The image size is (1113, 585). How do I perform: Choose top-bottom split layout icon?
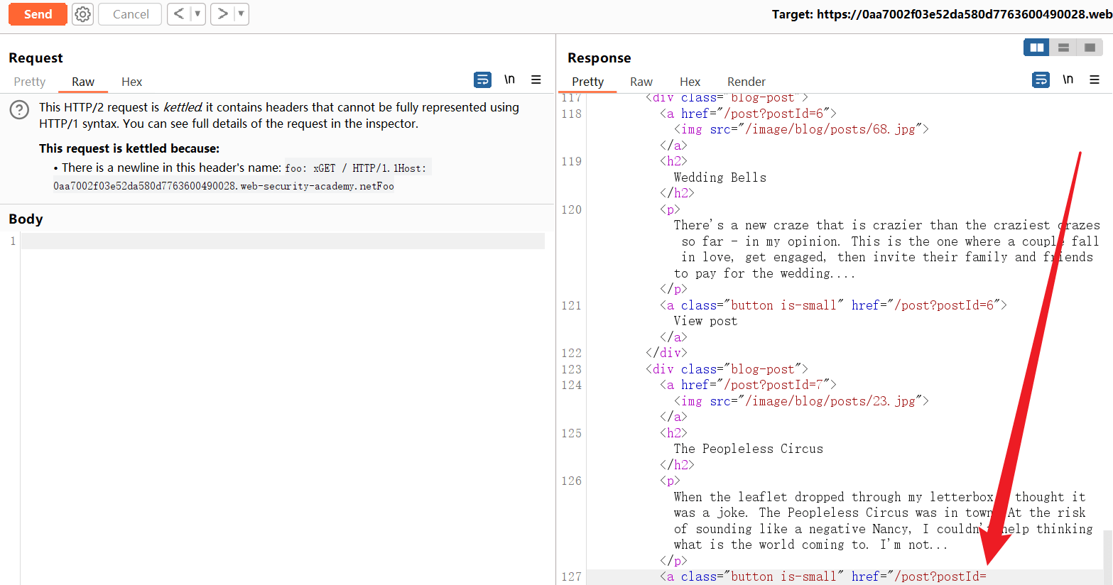click(1063, 48)
